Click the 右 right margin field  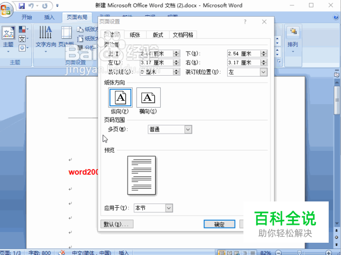(244, 63)
